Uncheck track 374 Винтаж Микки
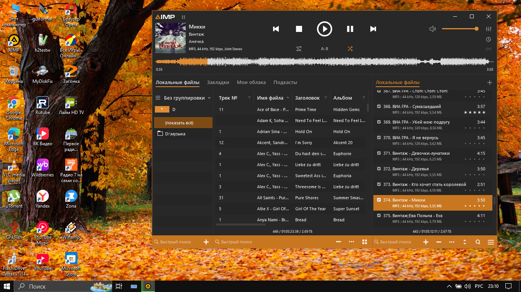This screenshot has height=292, width=521. (x=379, y=200)
